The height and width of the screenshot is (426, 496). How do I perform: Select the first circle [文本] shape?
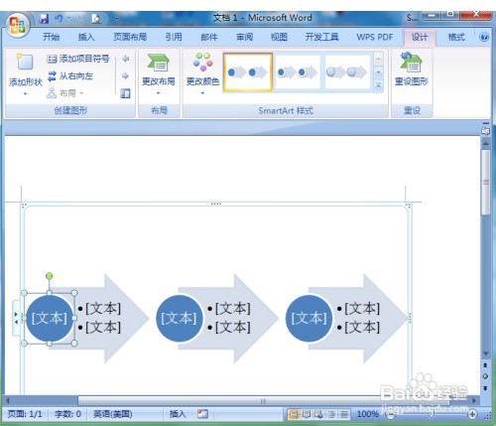tap(49, 318)
